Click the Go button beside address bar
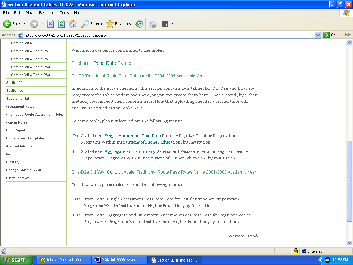 (x=330, y=35)
